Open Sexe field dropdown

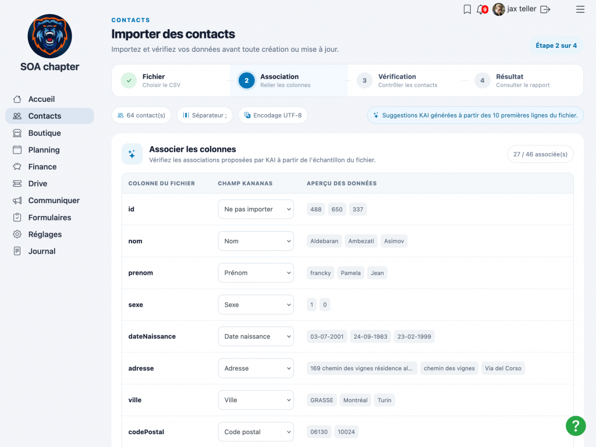pyautogui.click(x=256, y=304)
